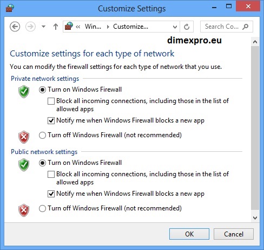Click the green shield under Private network

[24, 92]
